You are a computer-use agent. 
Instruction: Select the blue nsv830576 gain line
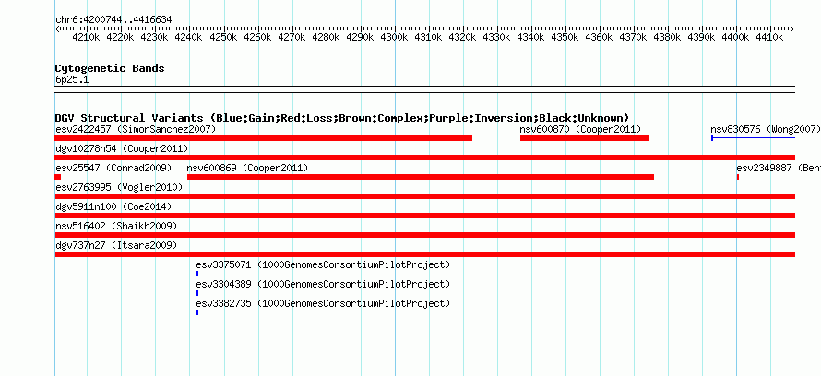click(753, 138)
